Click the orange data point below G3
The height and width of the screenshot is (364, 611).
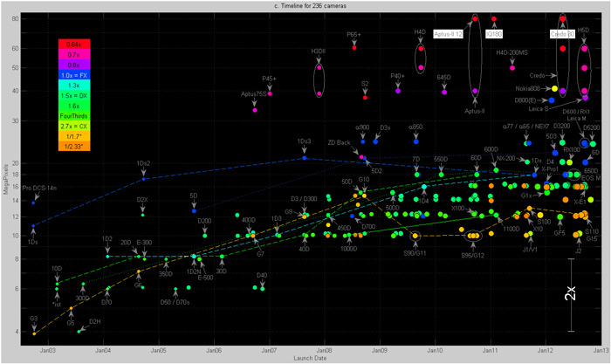[34, 334]
